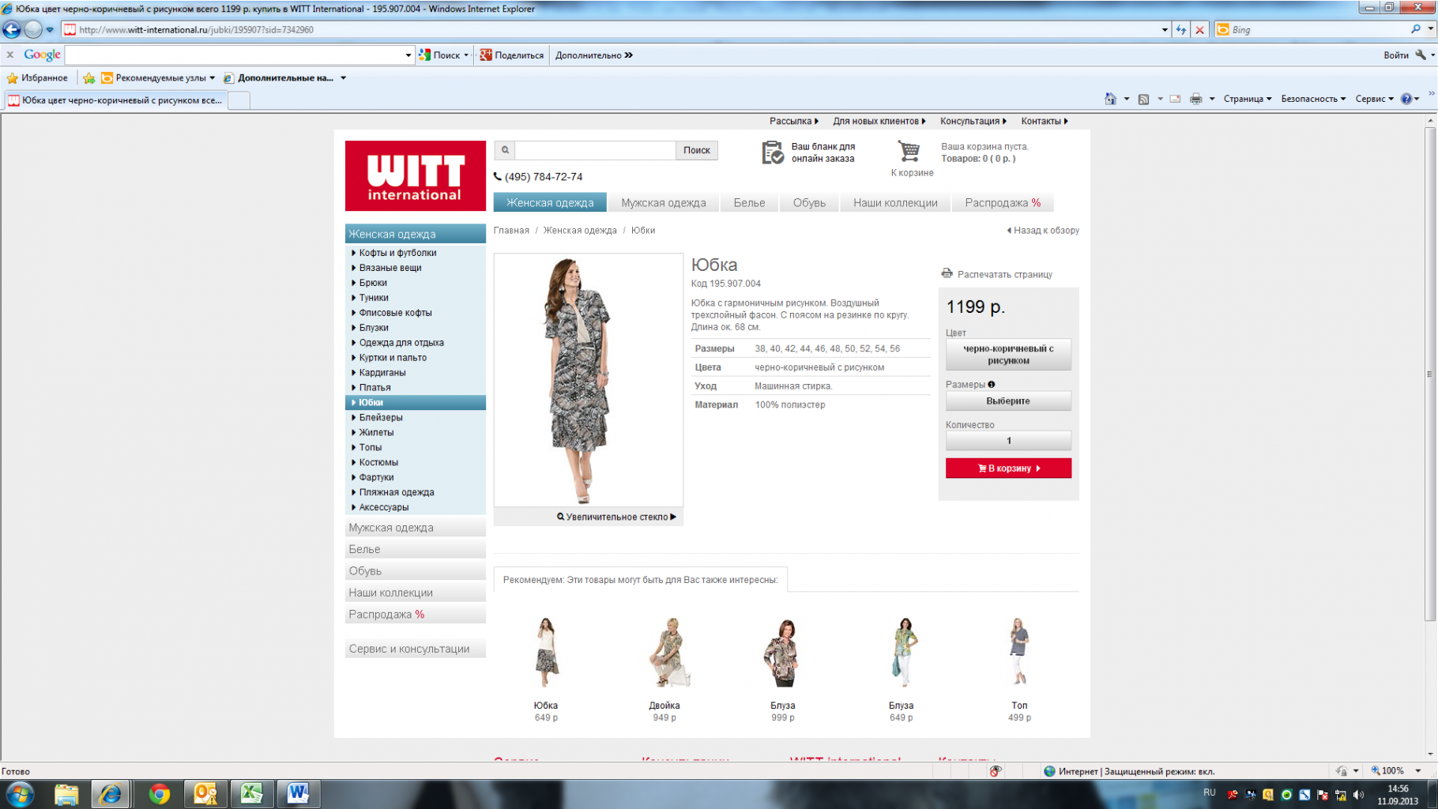
Task: Click the add to favorites bar star icon
Action: click(x=89, y=77)
